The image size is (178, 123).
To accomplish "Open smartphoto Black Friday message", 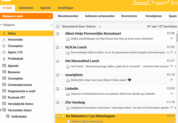I will (x=115, y=78).
